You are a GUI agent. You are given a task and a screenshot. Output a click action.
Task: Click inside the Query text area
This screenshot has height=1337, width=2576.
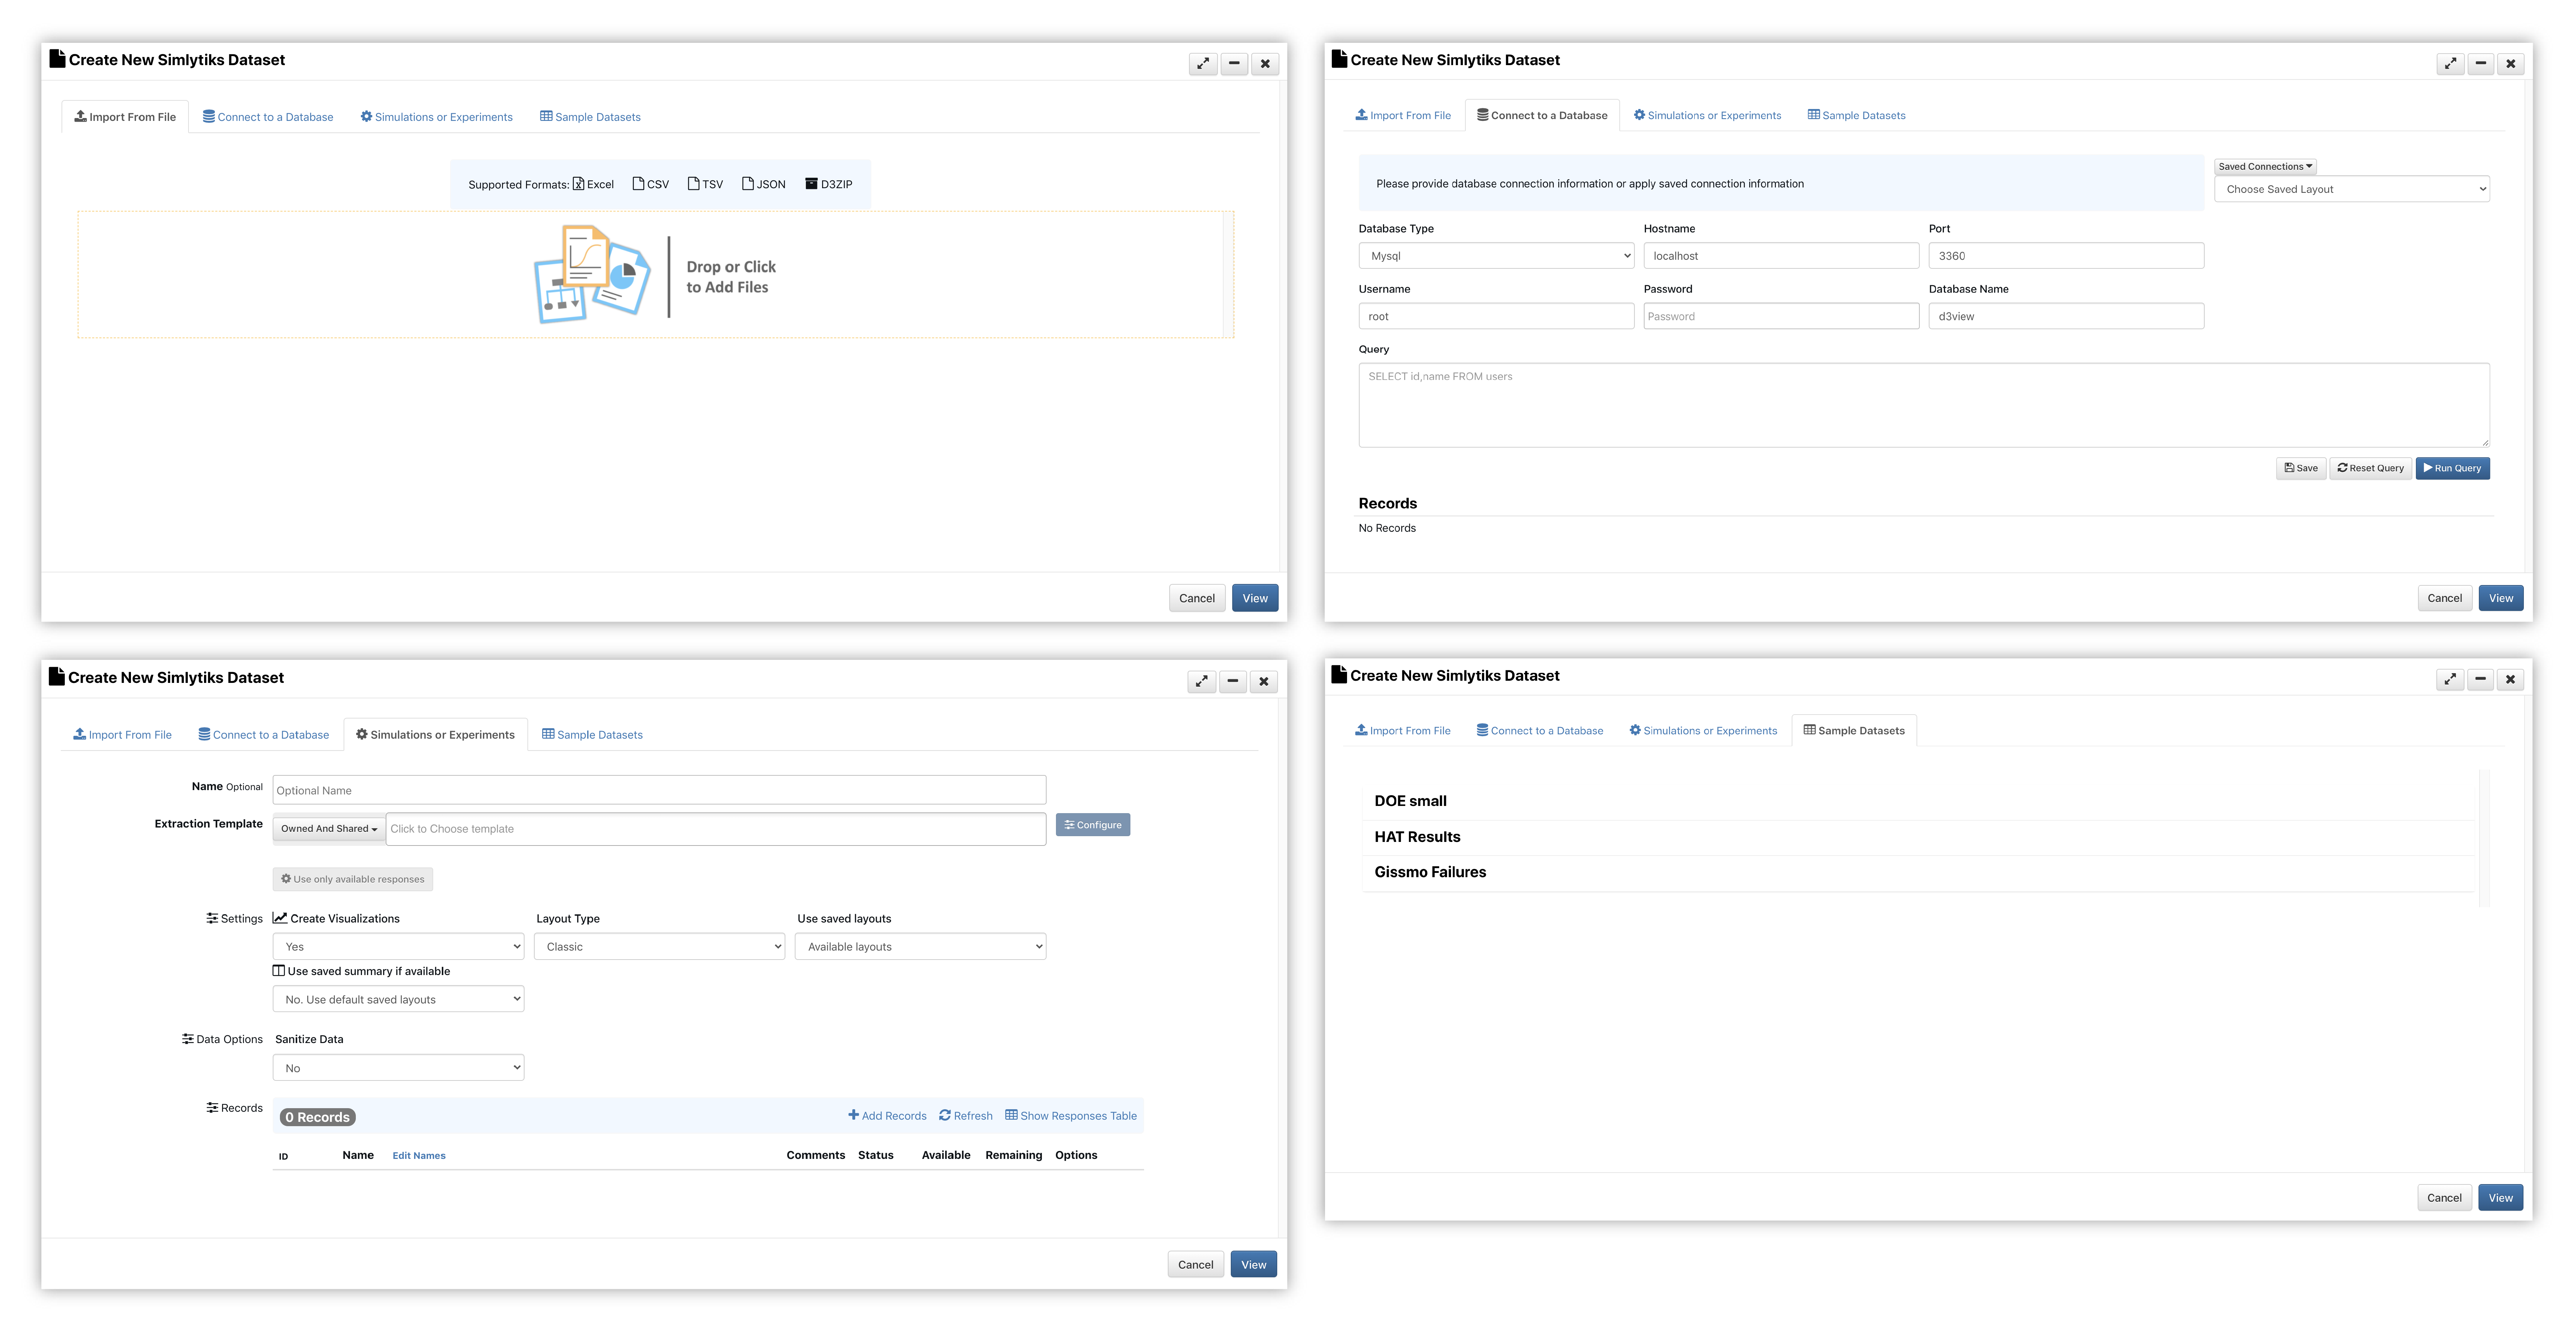coord(1924,405)
